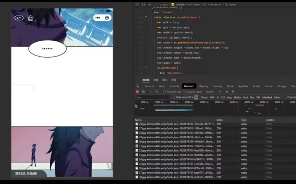The width and height of the screenshot is (296, 184).
Task: Filter requests by Img type
Action: click(230, 97)
